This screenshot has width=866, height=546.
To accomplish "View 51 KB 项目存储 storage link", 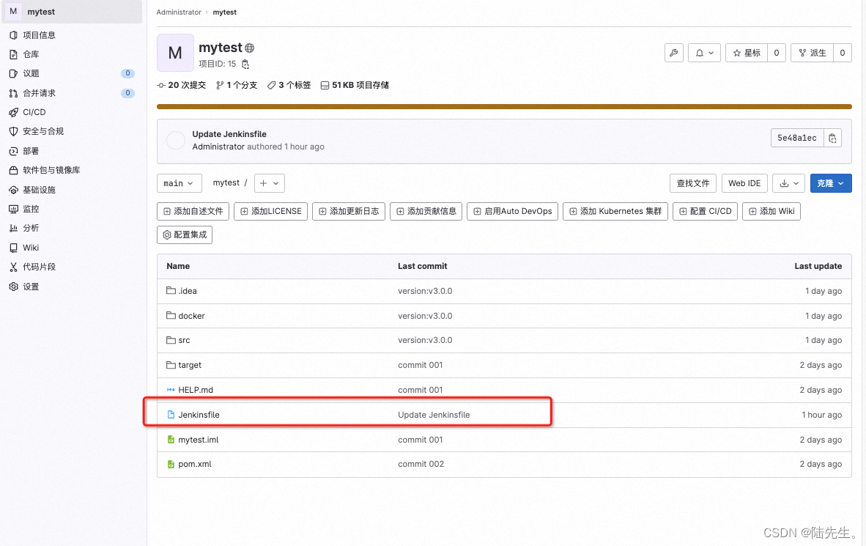I will pos(355,85).
